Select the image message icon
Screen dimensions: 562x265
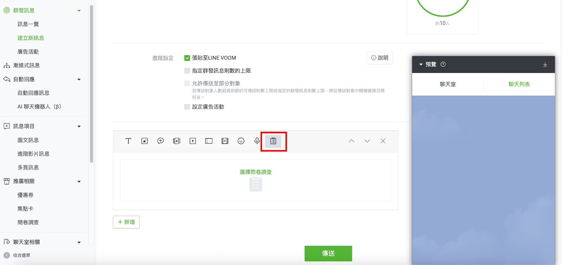pyautogui.click(x=144, y=141)
